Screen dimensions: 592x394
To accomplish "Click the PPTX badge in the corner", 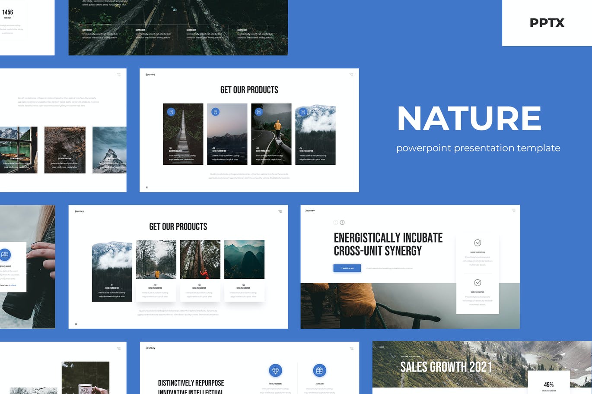I will click(547, 23).
